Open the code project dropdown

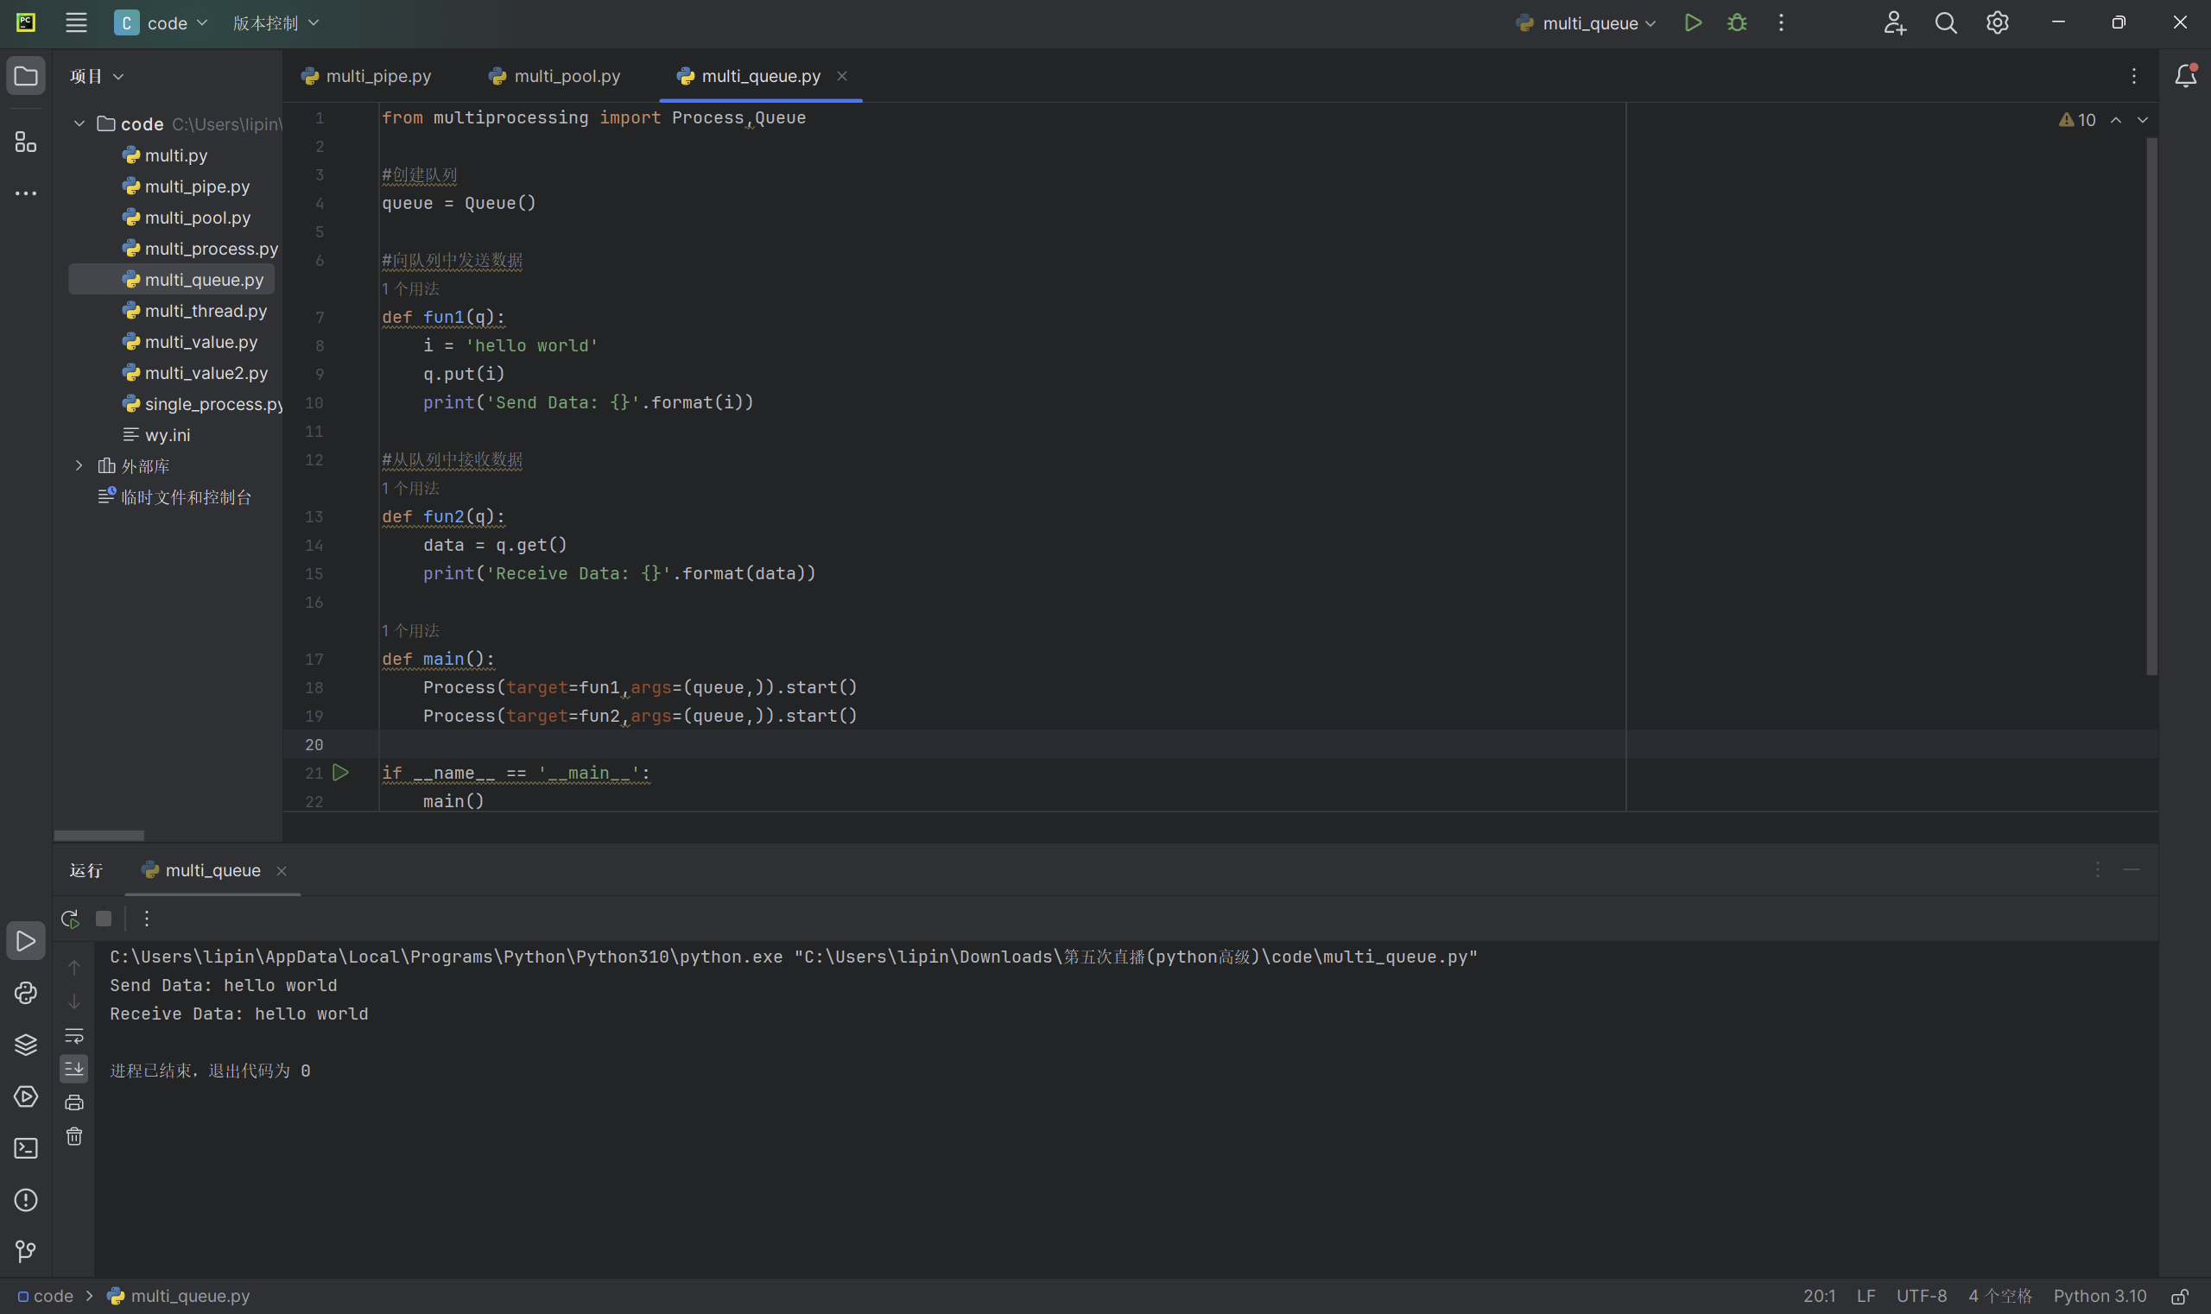click(x=162, y=23)
